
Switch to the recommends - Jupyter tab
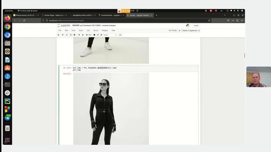pyautogui.click(x=111, y=15)
